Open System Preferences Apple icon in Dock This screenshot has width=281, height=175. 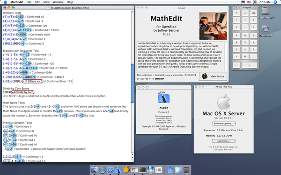tap(158, 170)
